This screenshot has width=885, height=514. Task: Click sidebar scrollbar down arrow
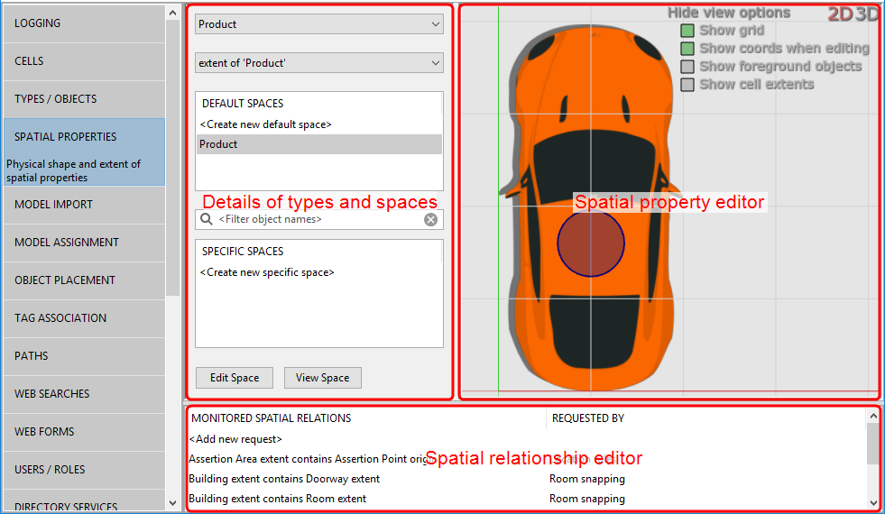172,503
